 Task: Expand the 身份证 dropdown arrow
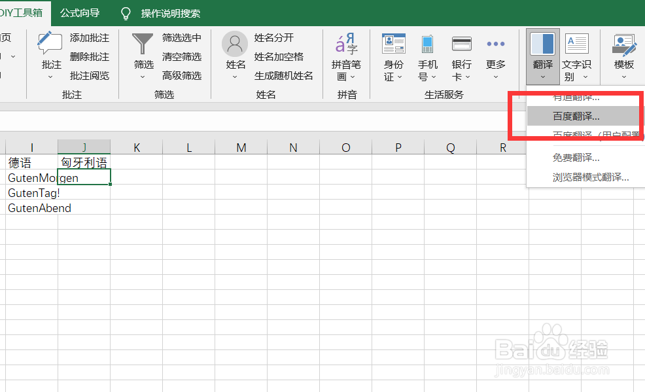click(400, 77)
